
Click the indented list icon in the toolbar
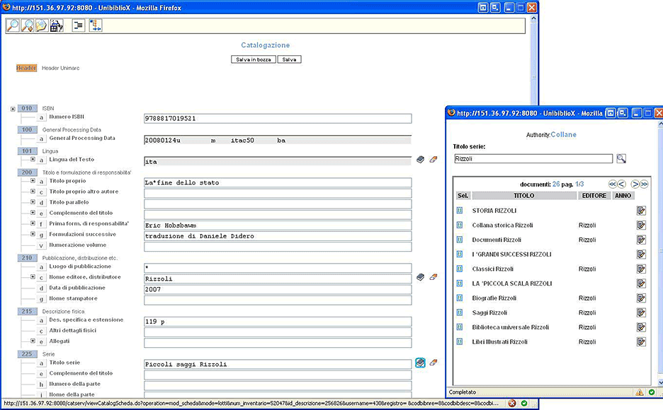pyautogui.click(x=78, y=25)
